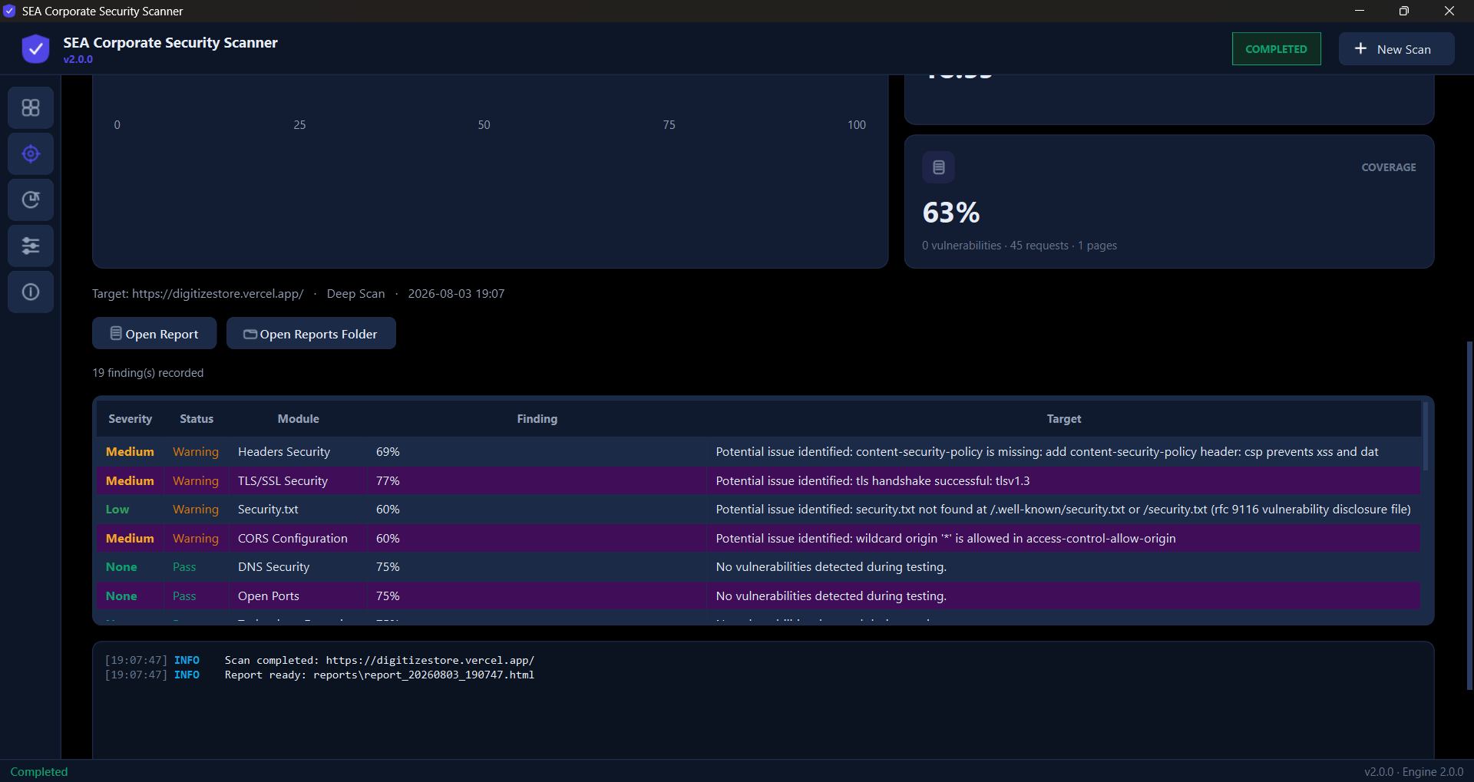
Task: Click the 0 vulnerabilities summary line
Action: (1020, 246)
